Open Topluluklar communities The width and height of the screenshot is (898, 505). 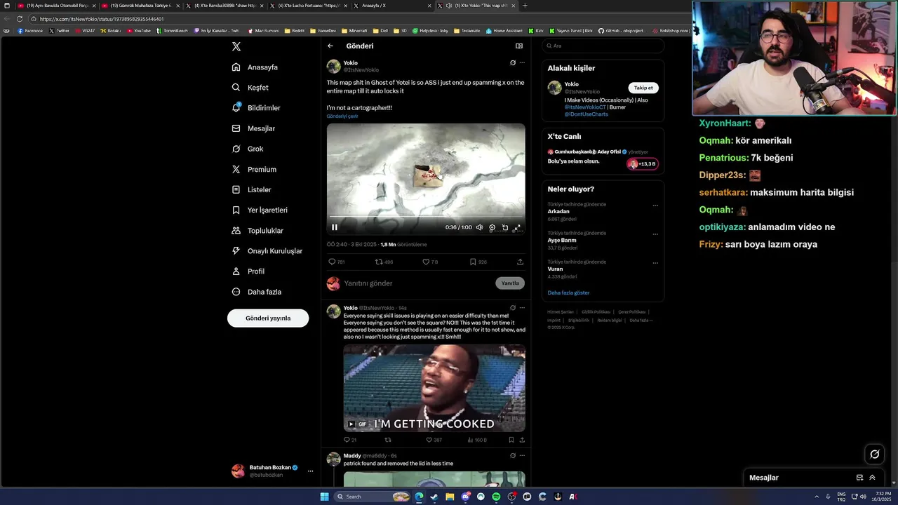pyautogui.click(x=257, y=230)
